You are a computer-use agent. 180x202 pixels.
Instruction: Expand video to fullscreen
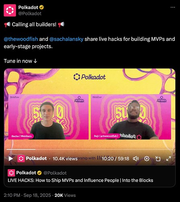pyautogui.click(x=168, y=159)
